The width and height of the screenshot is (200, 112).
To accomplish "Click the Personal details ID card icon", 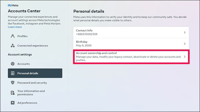I will [13, 73].
